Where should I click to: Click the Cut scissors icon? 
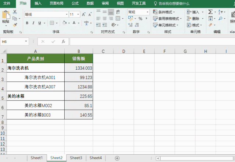tap(15, 11)
